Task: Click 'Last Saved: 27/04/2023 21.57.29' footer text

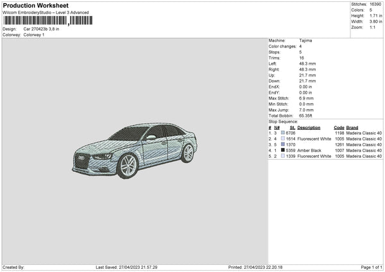Action: [126, 267]
